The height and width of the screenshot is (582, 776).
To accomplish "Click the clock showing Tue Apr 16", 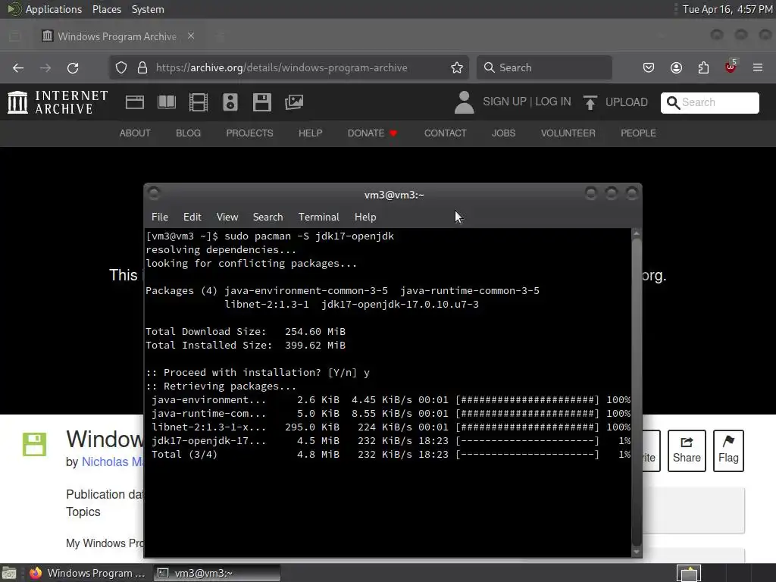I will point(727,9).
